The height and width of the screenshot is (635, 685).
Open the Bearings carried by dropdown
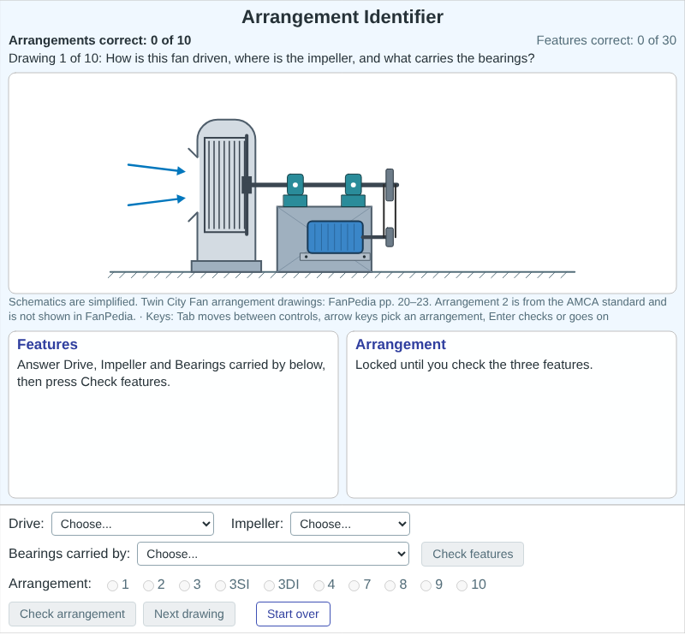click(273, 554)
